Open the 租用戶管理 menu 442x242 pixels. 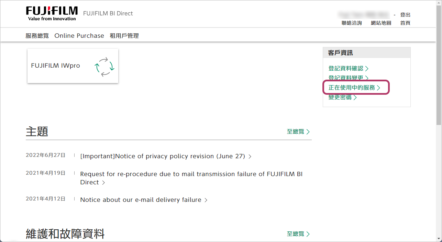pos(124,36)
